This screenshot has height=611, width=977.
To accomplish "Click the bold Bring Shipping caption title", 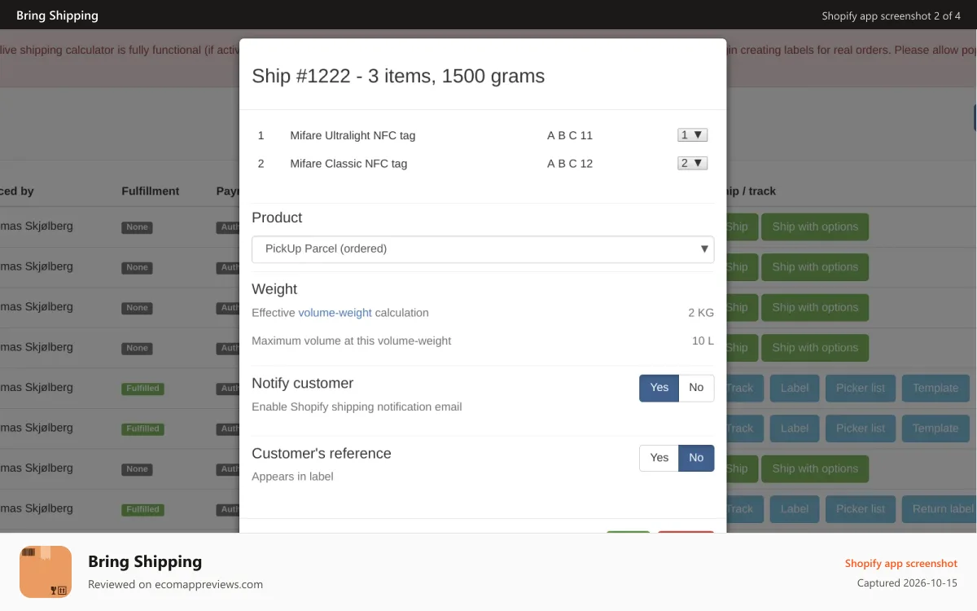I will 145,561.
